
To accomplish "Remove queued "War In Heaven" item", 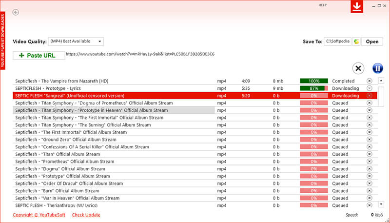I will pyautogui.click(x=370, y=198).
